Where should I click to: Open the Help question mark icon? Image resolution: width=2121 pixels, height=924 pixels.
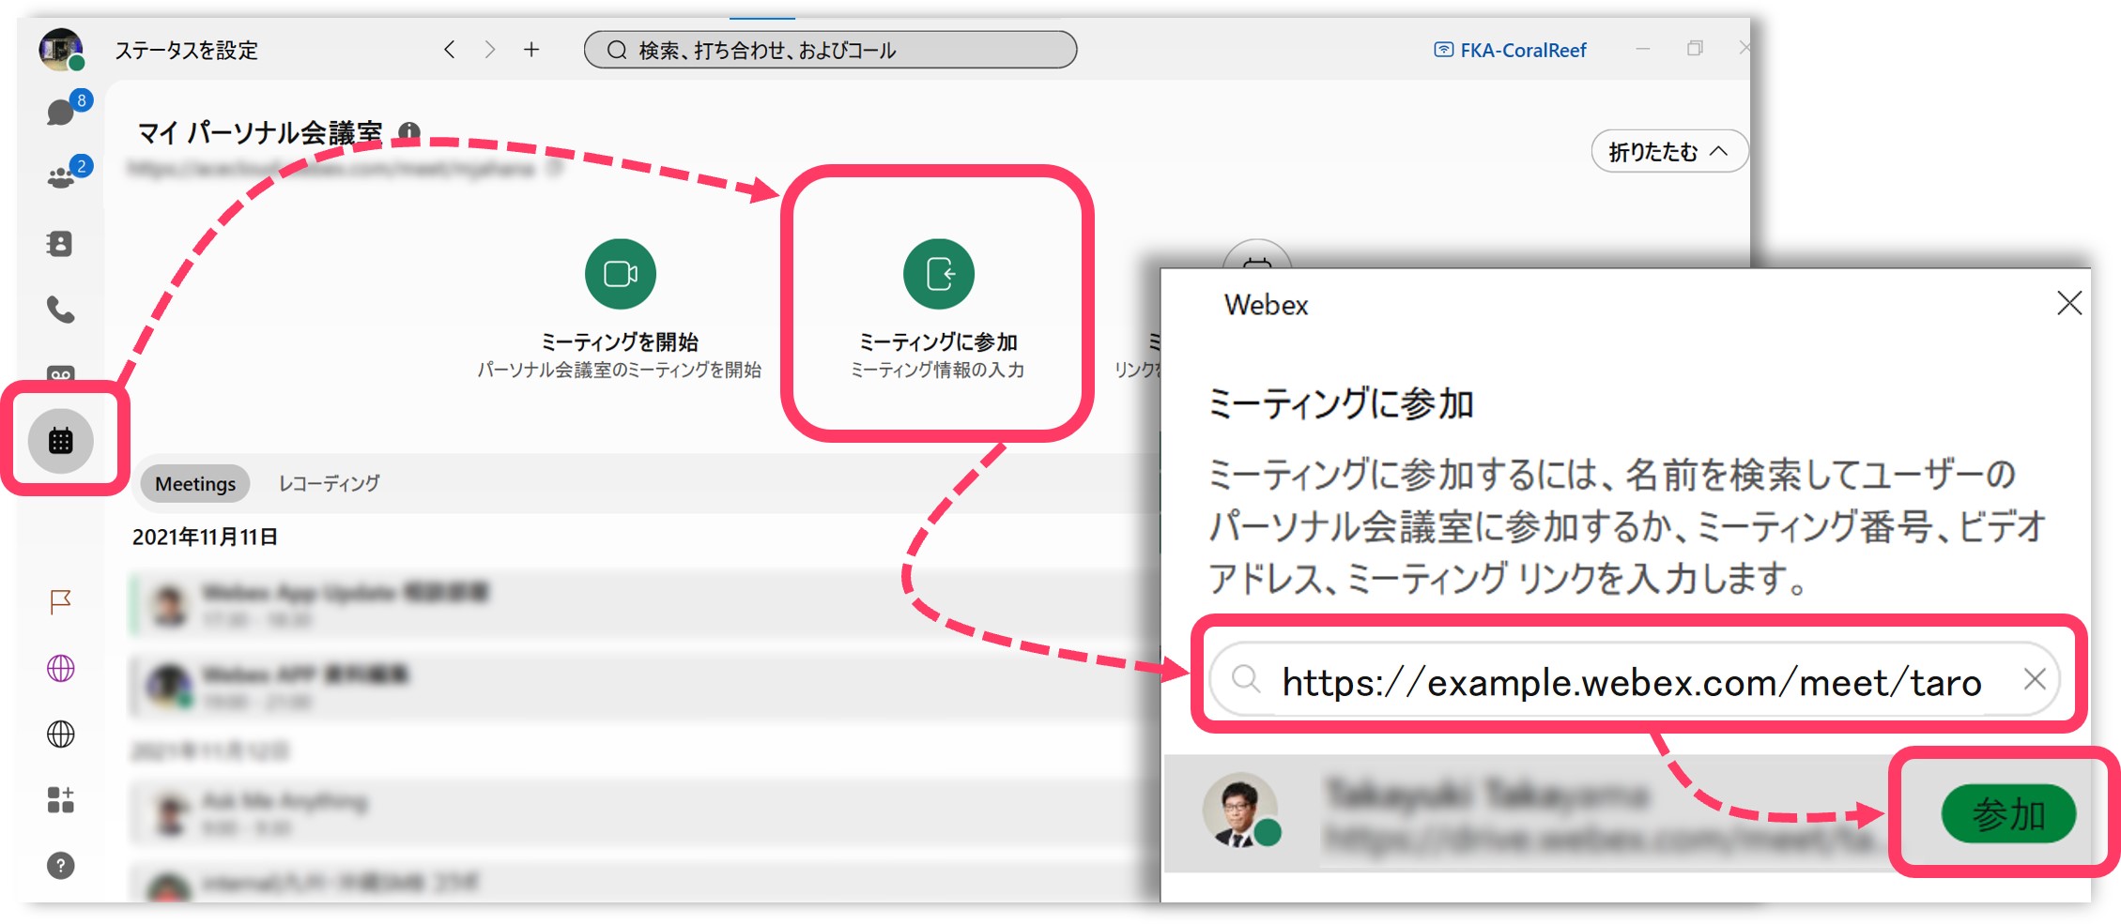[60, 866]
